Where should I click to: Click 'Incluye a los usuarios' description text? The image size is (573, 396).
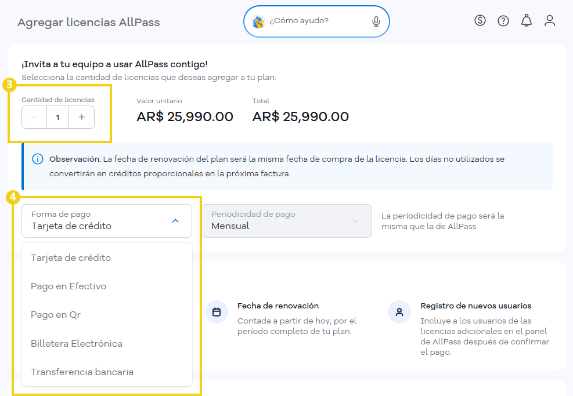pos(485,336)
